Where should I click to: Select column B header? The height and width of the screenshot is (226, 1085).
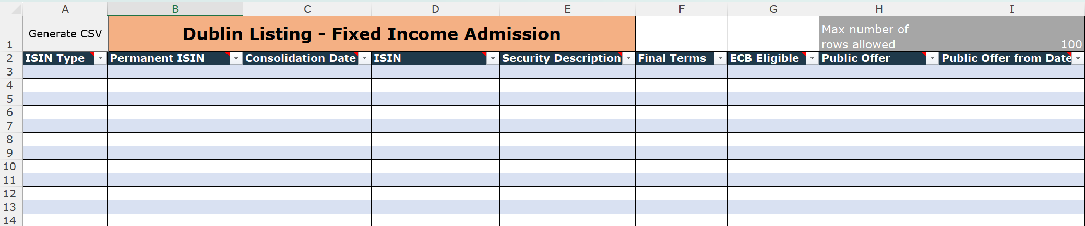pyautogui.click(x=175, y=9)
